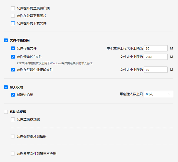Open the 可创建人数上限 dropdown
Viewport: 178px width, 162px height.
click(x=159, y=94)
